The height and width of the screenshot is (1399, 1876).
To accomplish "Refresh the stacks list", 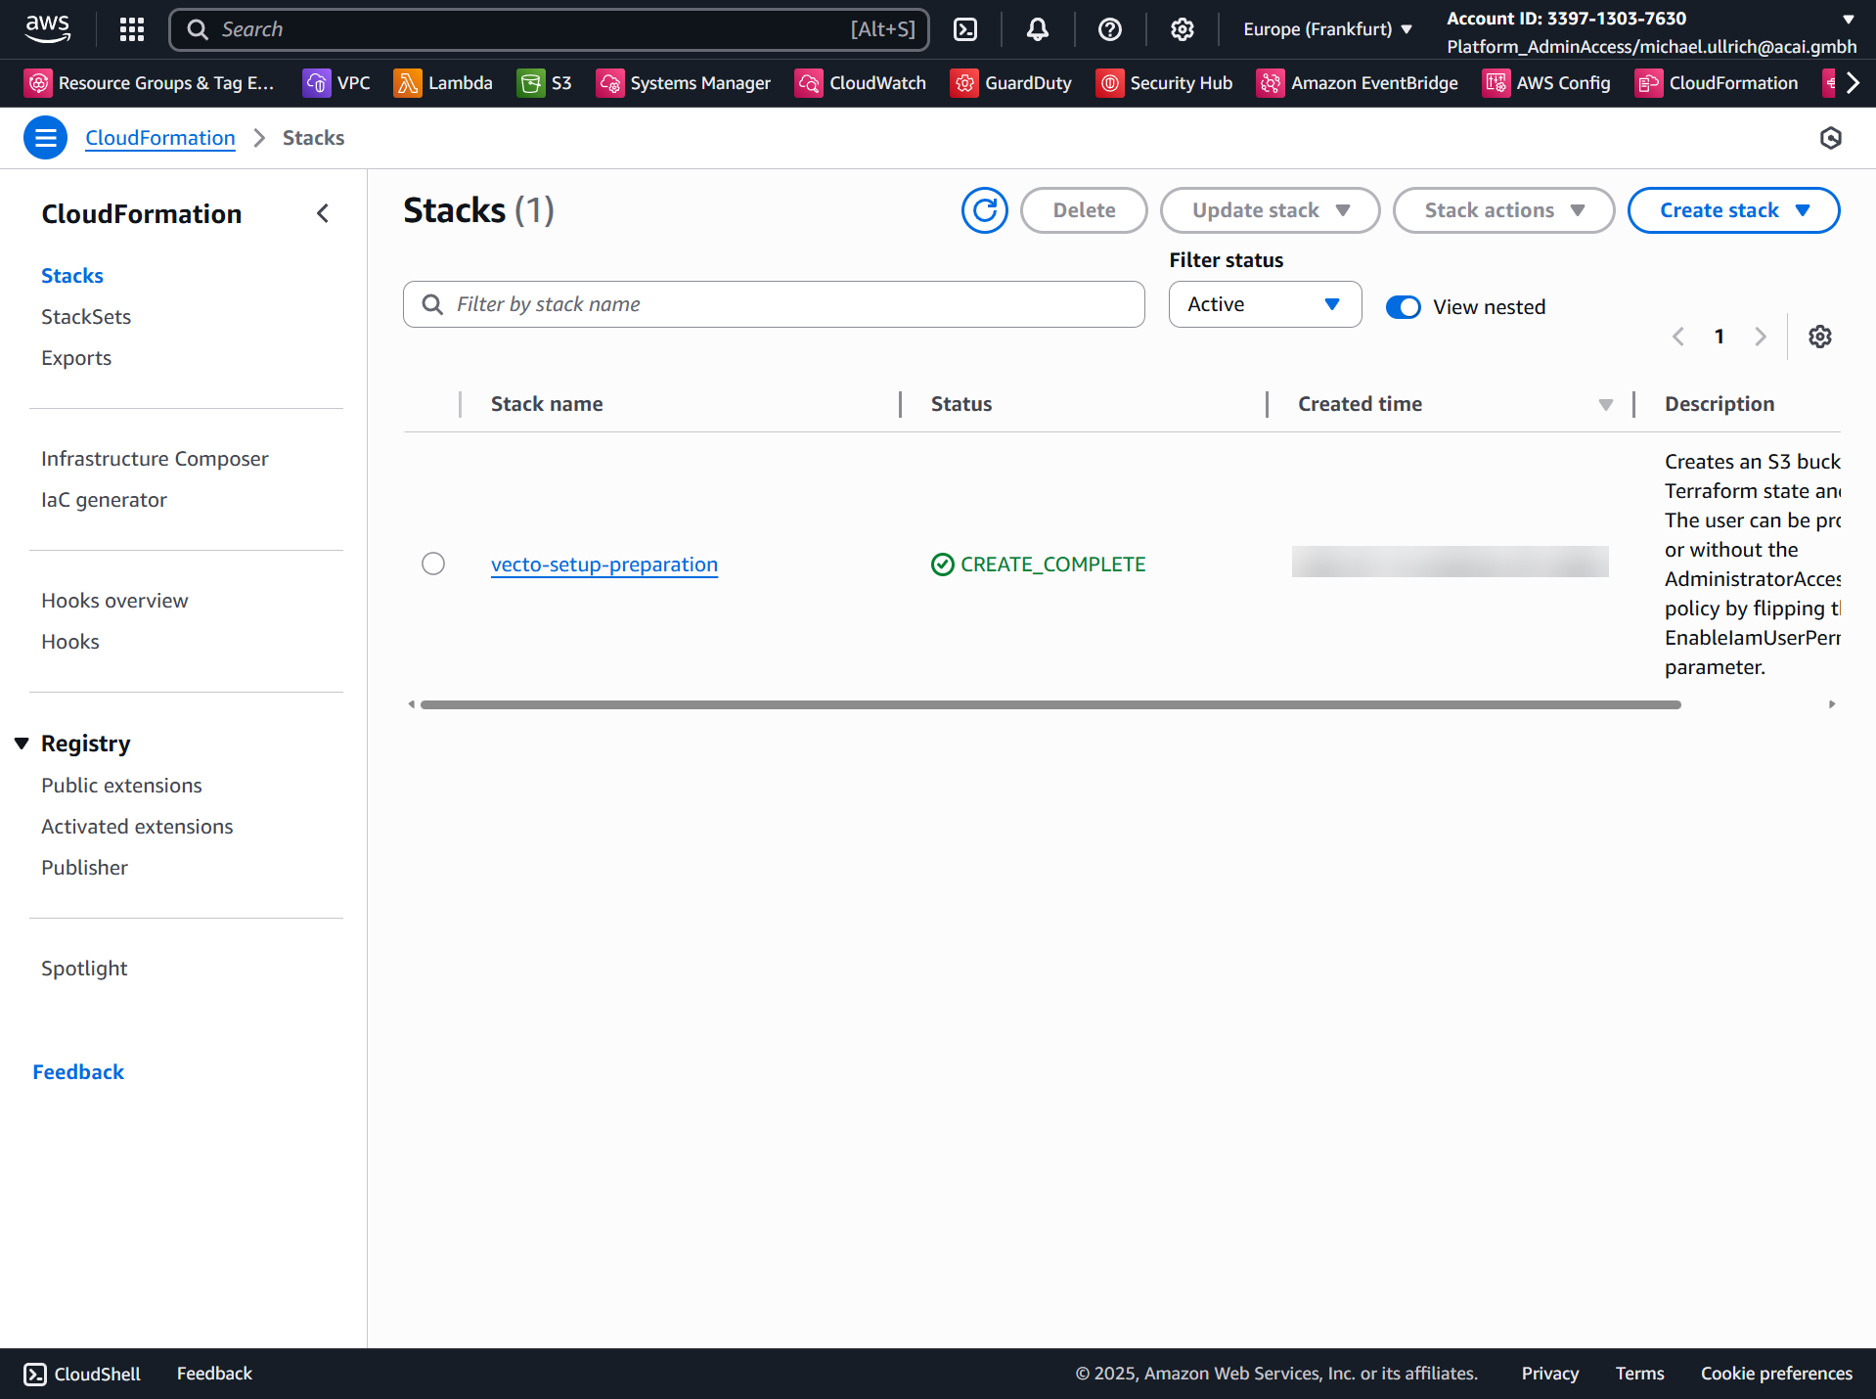I will tap(984, 210).
